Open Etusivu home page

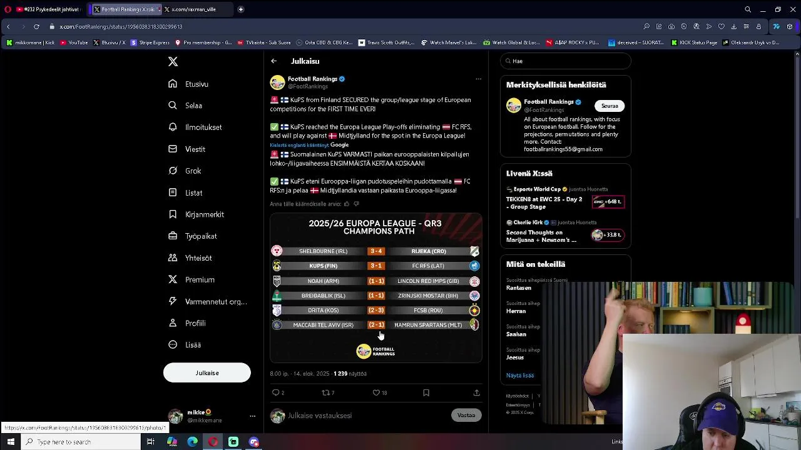[x=188, y=84]
